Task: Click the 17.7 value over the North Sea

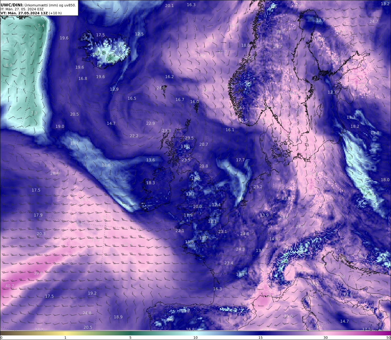Action: (240, 160)
